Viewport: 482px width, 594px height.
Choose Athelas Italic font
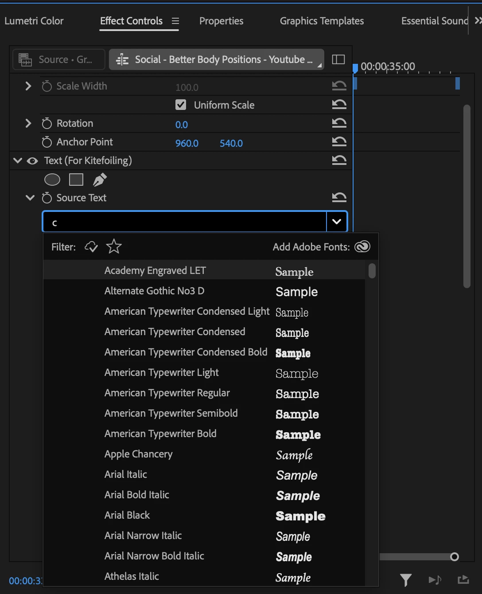(x=204, y=576)
